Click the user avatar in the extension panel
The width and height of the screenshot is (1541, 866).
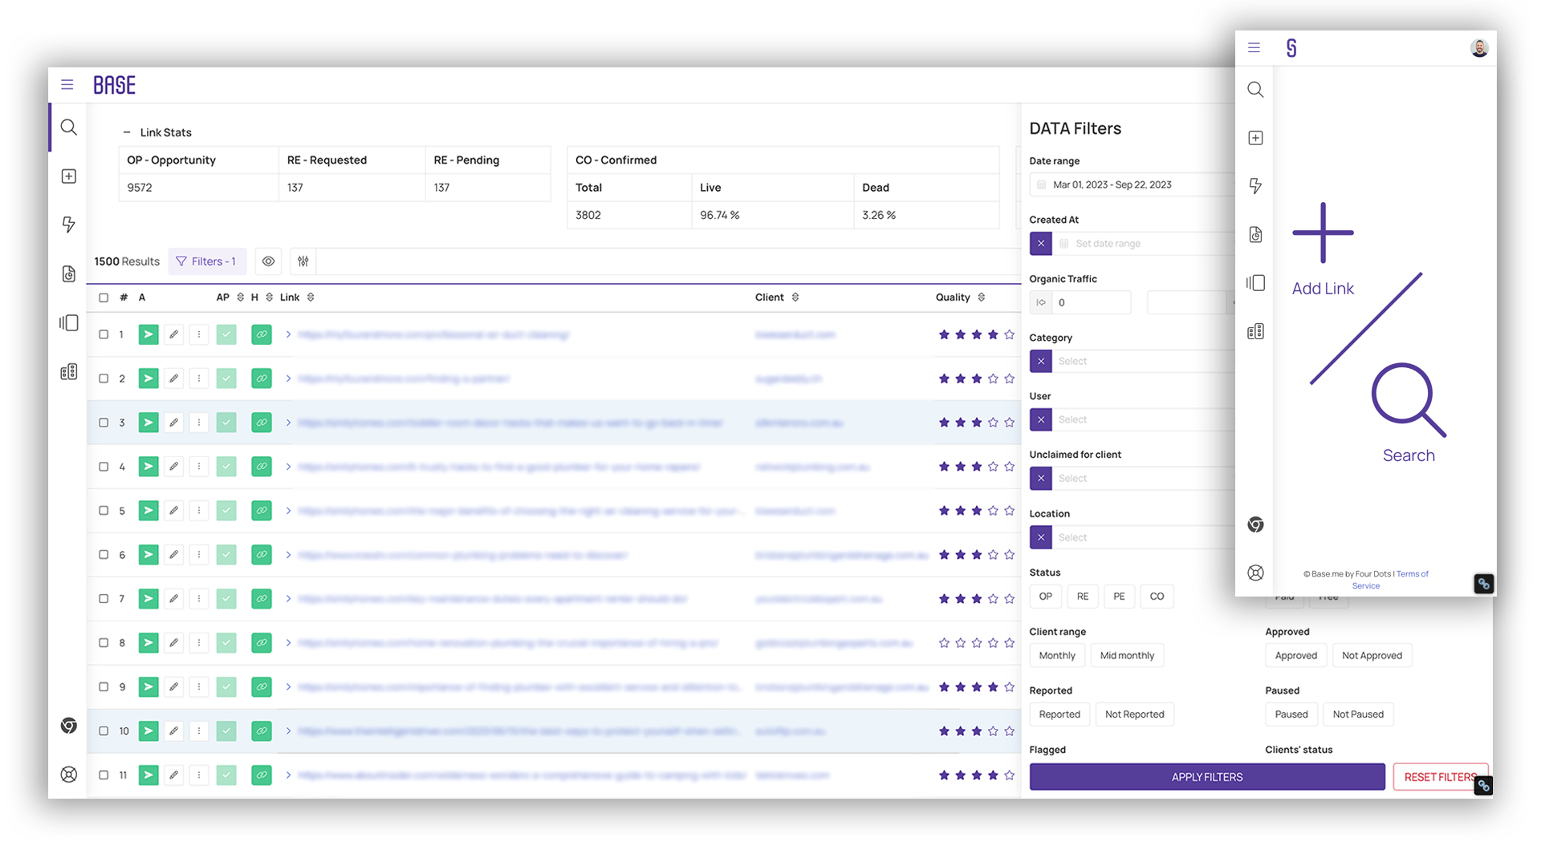[x=1481, y=48]
